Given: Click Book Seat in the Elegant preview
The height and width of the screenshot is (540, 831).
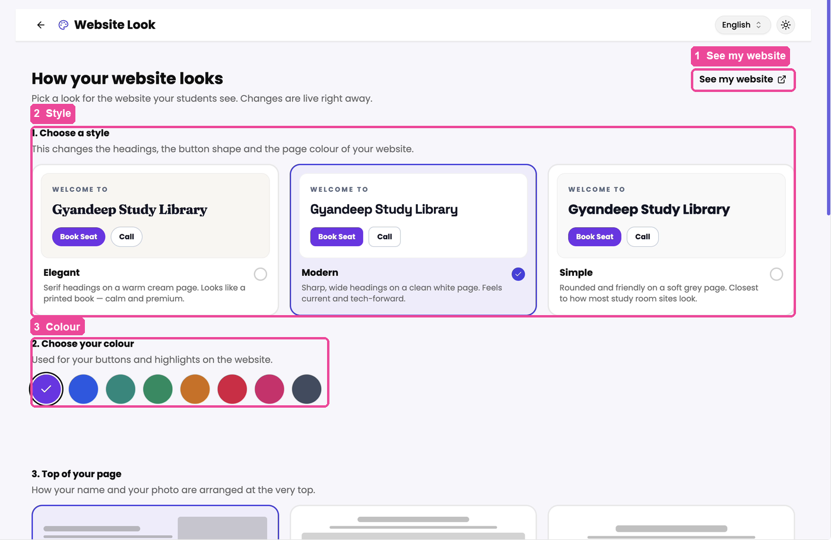Looking at the screenshot, I should (79, 237).
